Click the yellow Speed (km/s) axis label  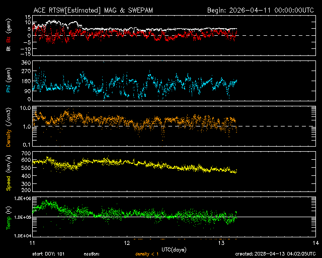pos(8,172)
